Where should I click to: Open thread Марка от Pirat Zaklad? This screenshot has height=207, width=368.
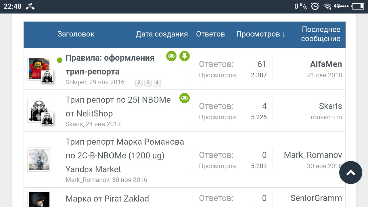pos(107,199)
